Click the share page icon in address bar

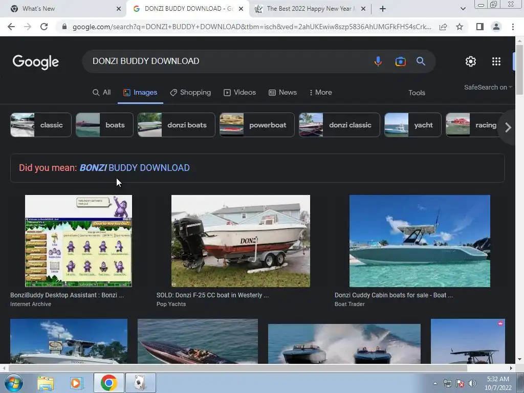(x=443, y=27)
